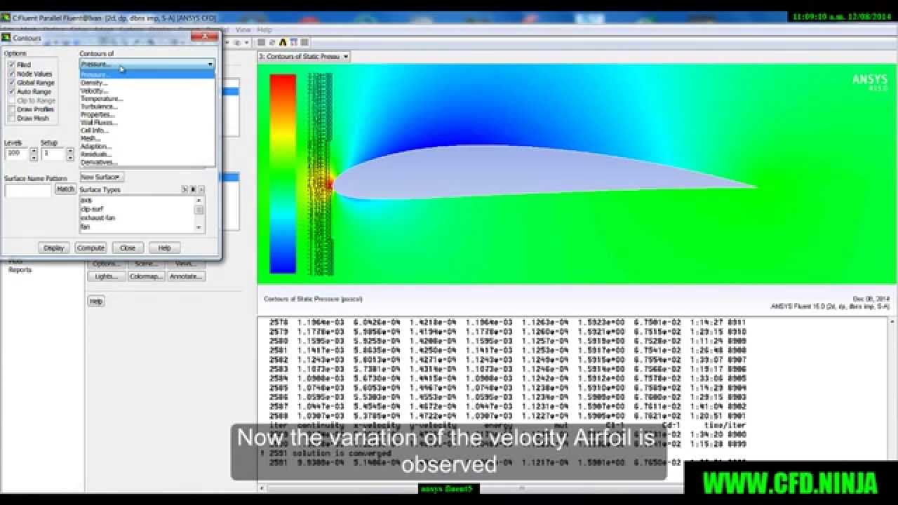Screen dimensions: 898x505
Task: Enable the Draw Profiles checkbox
Action: pos(11,109)
